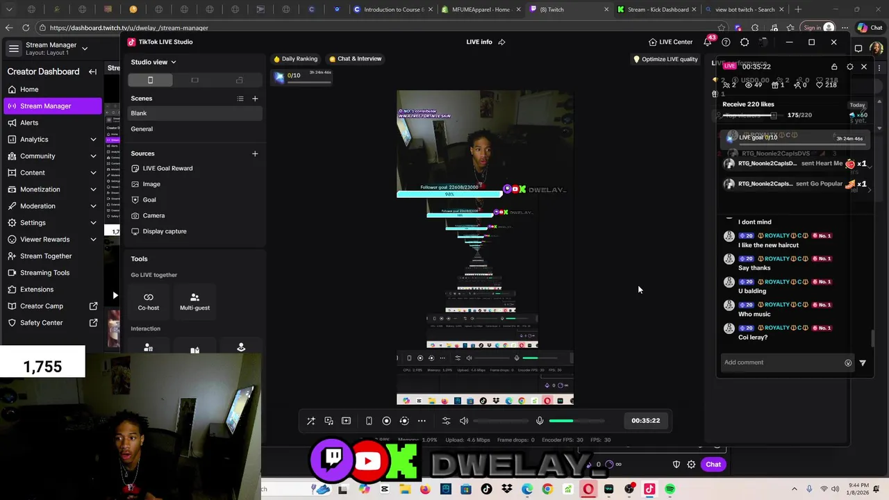Image resolution: width=889 pixels, height=500 pixels.
Task: Open Alerts in the Creator Dashboard
Action: tap(52, 123)
